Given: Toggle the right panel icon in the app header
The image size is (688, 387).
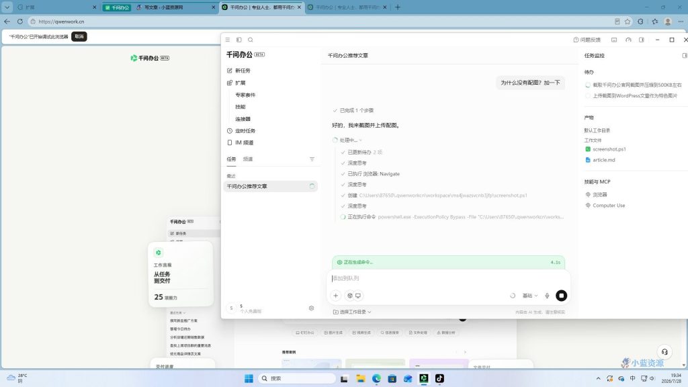Looking at the screenshot, I should tap(642, 40).
